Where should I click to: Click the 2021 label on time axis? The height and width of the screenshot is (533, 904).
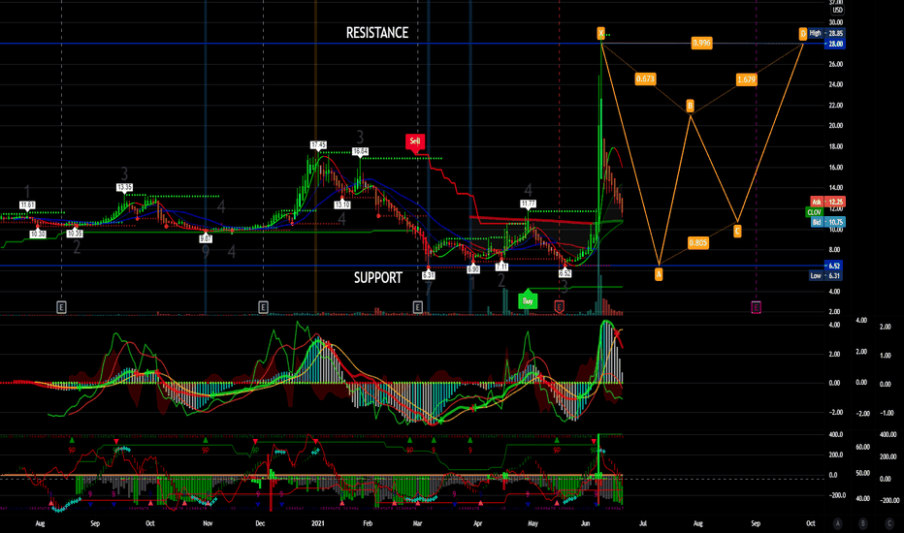pos(318,523)
